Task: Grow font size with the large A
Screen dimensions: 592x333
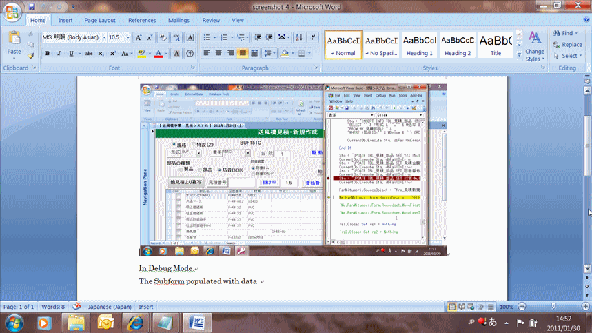Action: click(x=139, y=37)
